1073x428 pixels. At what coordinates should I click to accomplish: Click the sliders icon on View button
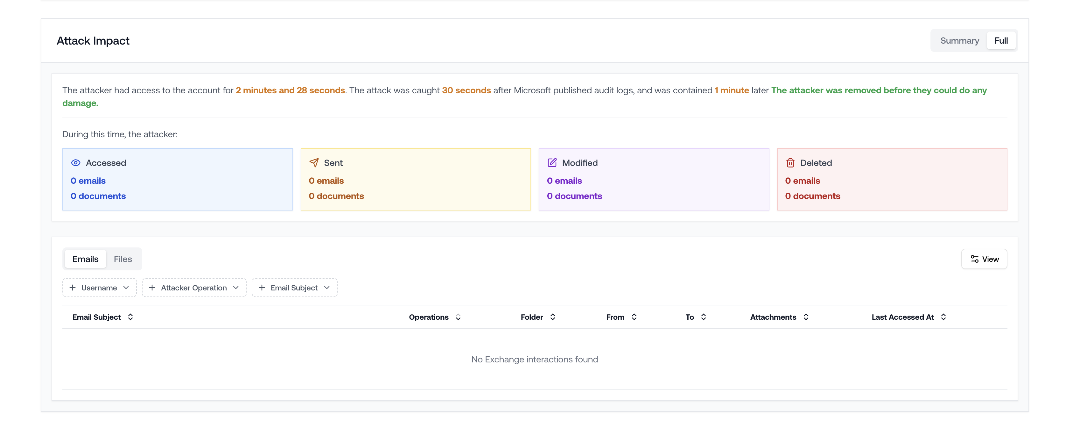point(974,259)
